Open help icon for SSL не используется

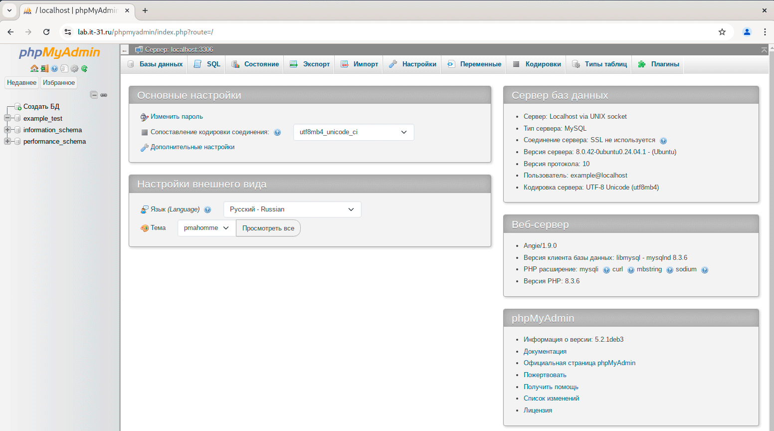pos(663,141)
